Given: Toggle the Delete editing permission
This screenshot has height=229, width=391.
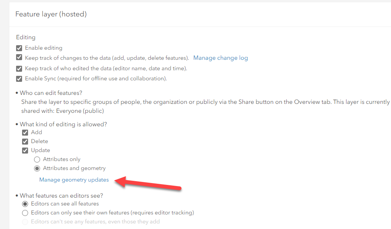Looking at the screenshot, I should click(25, 141).
